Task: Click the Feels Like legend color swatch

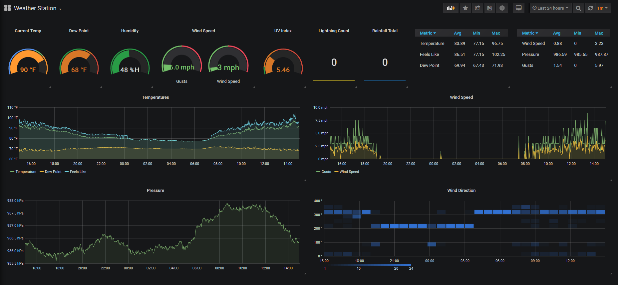Action: [67, 172]
